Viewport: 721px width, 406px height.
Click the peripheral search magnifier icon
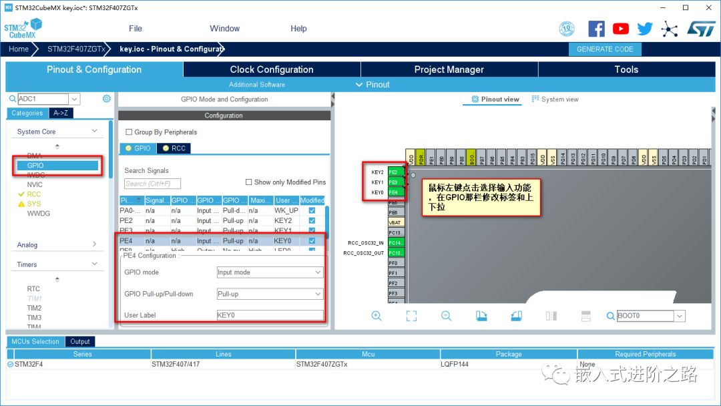13,99
